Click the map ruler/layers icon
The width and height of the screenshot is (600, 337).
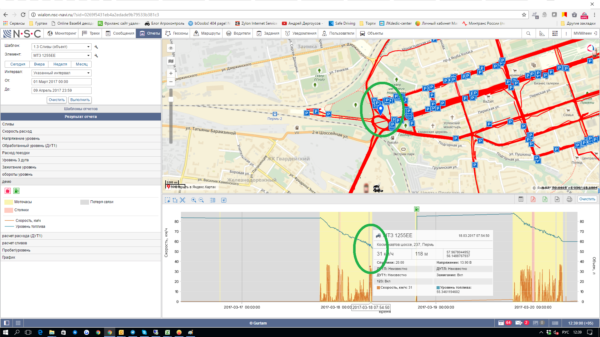tap(171, 61)
